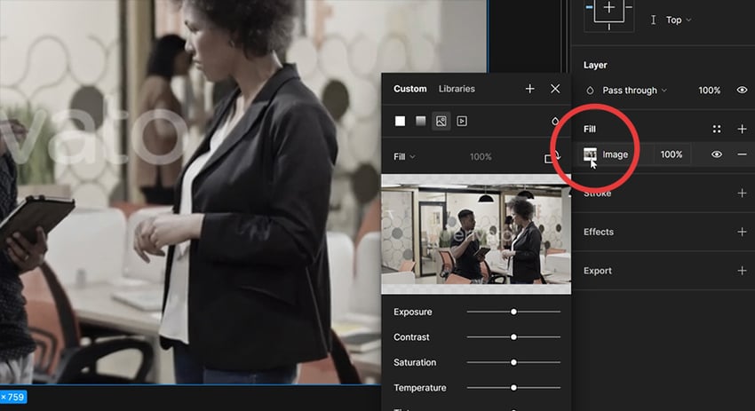Open the Fill styles grid icon
Image resolution: width=755 pixels, height=411 pixels.
click(x=717, y=129)
